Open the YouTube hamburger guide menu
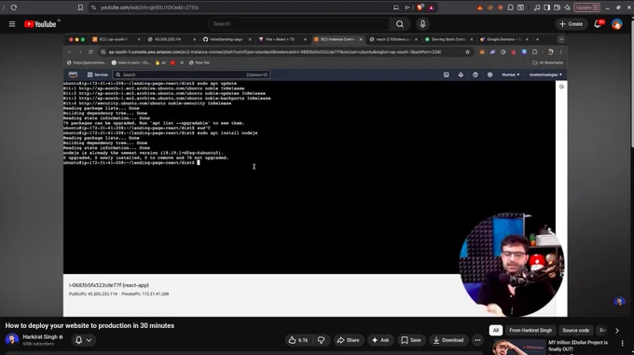This screenshot has width=634, height=355. (12, 24)
